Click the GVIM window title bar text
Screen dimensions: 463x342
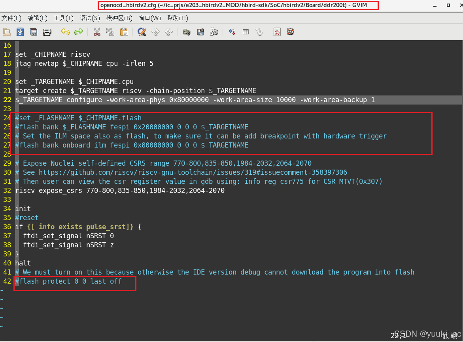[x=234, y=5]
